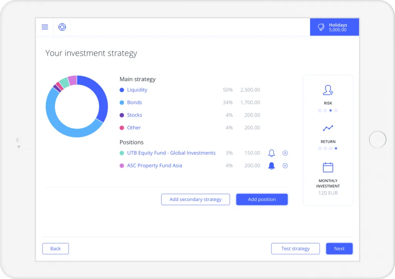Remove the UTB Equity Fund position
This screenshot has height=279, width=395.
[x=285, y=153]
